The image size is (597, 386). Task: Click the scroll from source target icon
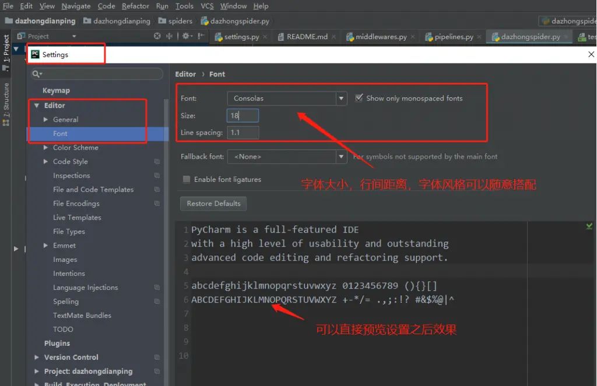point(157,36)
